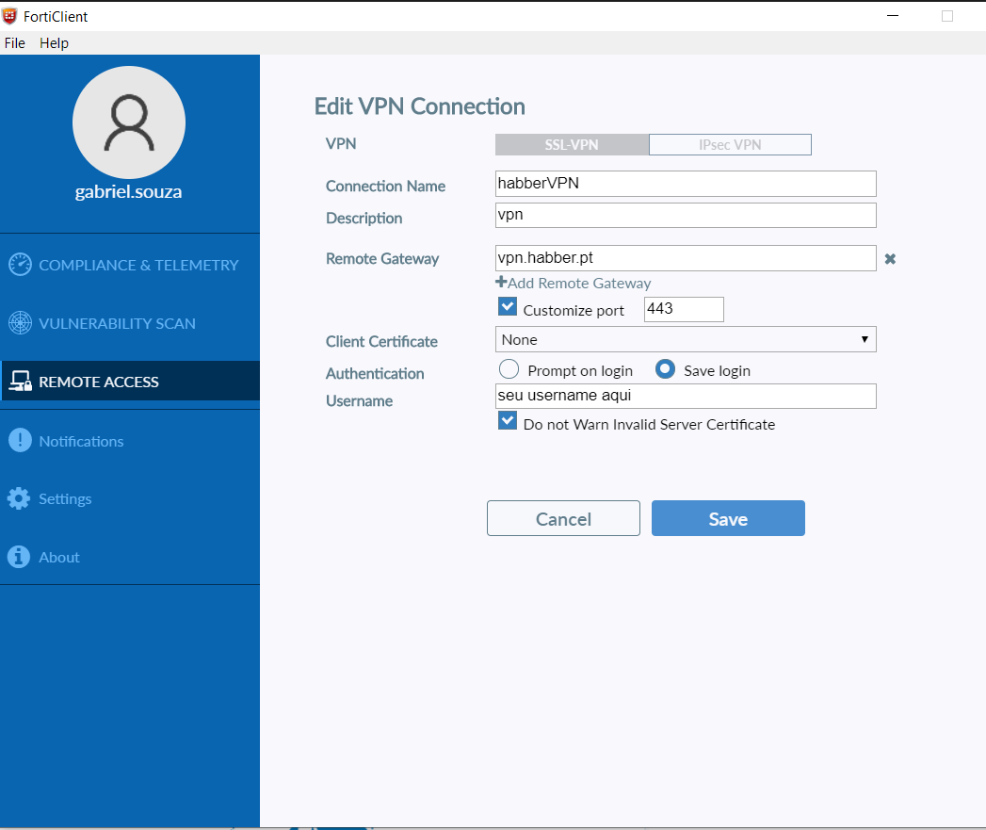Toggle the Customize port checkbox

[508, 306]
